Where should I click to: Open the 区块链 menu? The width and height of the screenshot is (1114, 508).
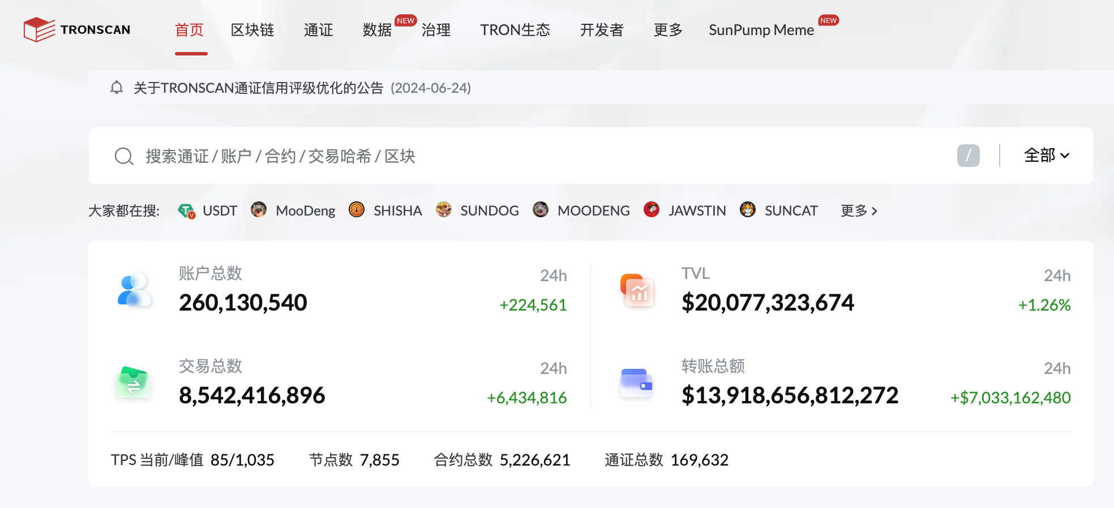(x=252, y=30)
